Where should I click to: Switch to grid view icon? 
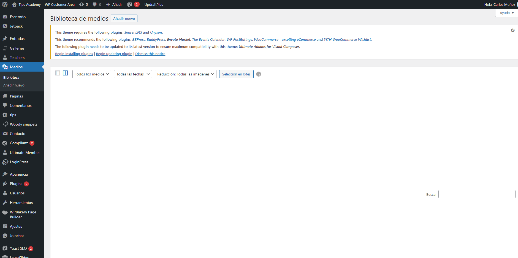[65, 73]
